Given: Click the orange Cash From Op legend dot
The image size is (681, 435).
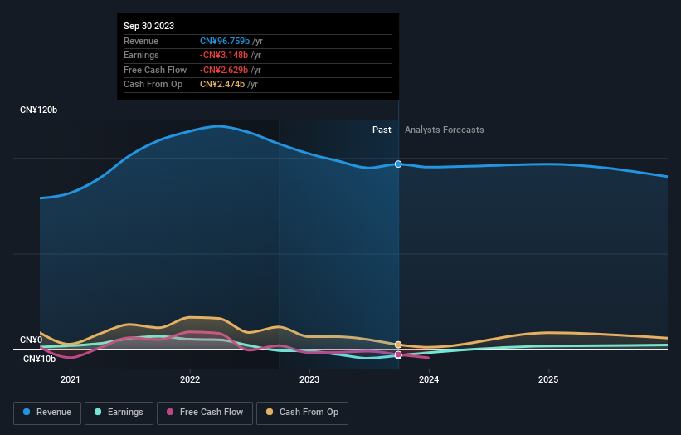Looking at the screenshot, I should pos(270,412).
